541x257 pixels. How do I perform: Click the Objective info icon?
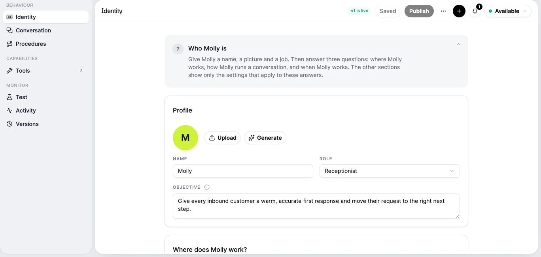click(207, 187)
